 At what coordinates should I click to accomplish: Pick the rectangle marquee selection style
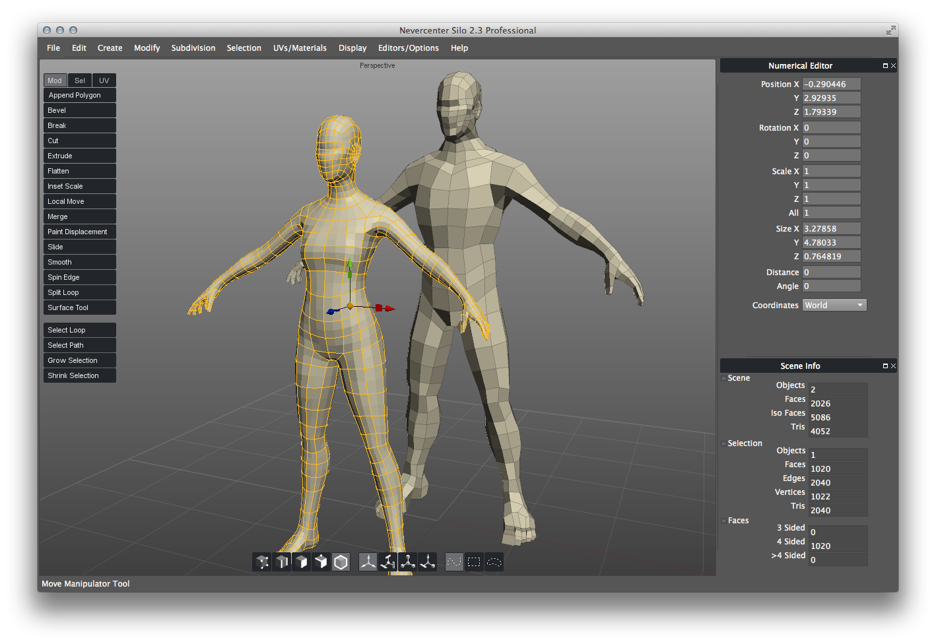coord(474,562)
